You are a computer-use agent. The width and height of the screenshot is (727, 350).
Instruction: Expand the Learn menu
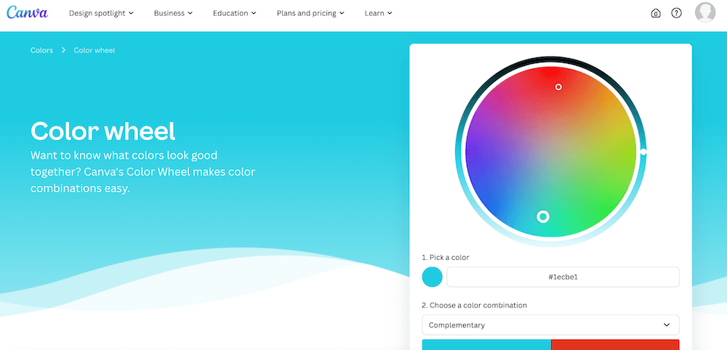(x=378, y=13)
